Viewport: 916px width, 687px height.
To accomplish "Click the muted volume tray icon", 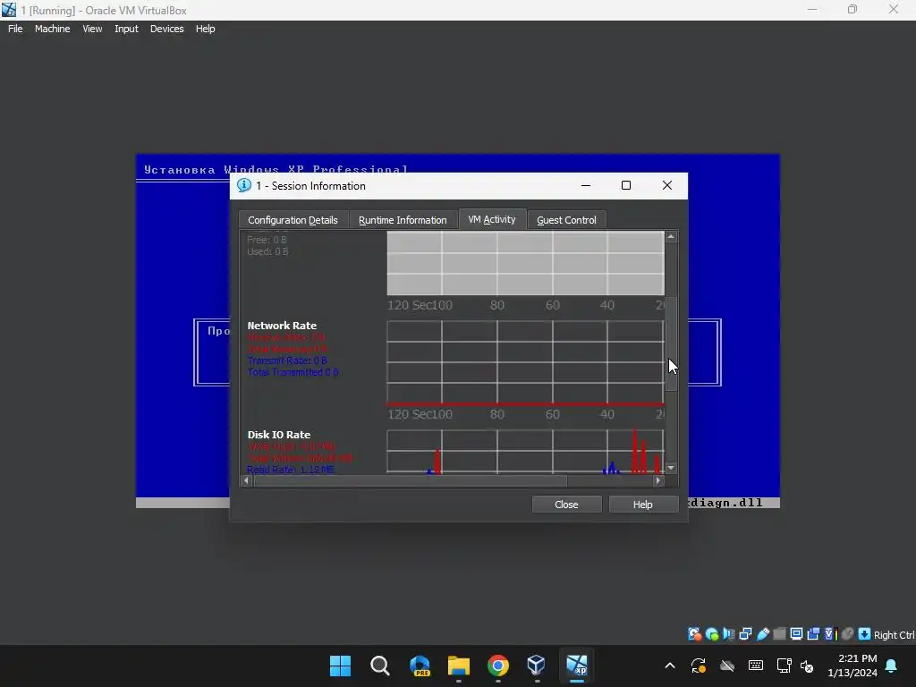I will coord(808,666).
